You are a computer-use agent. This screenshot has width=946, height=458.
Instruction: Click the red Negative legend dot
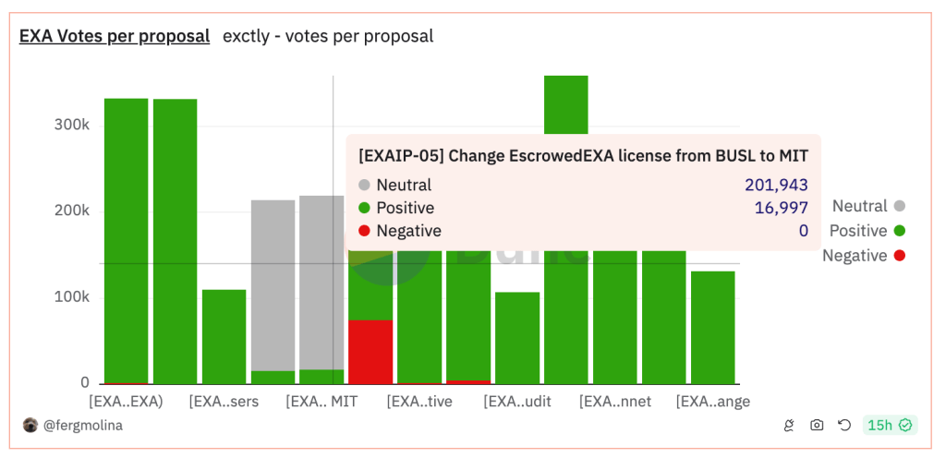899,256
